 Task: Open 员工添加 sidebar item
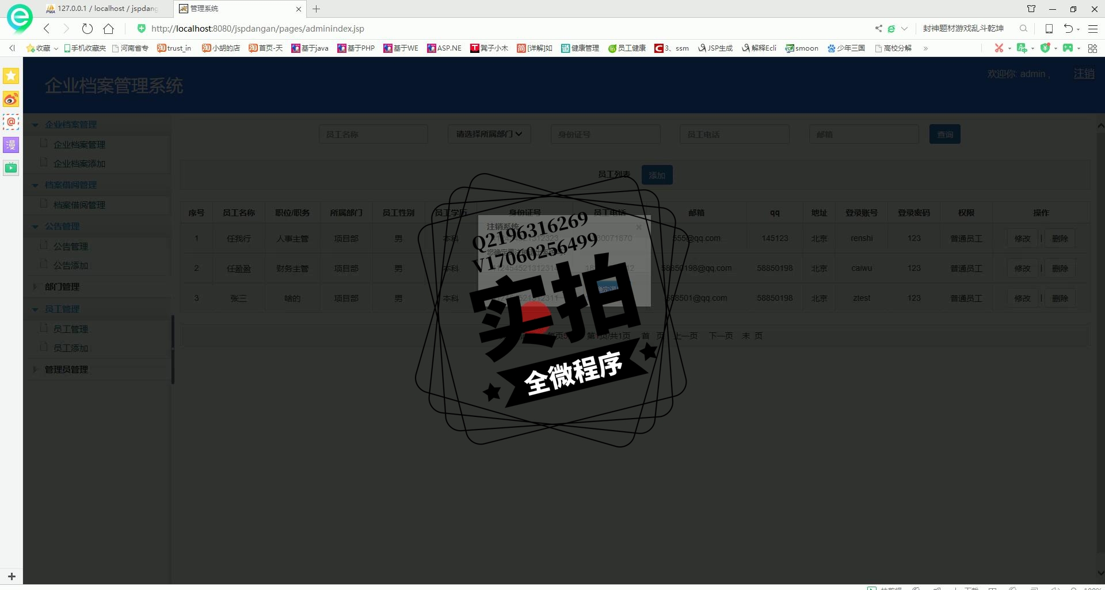point(71,348)
